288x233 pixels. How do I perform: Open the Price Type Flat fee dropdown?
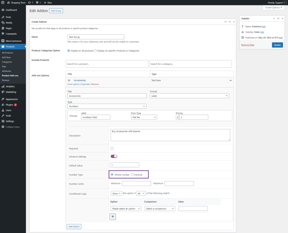pyautogui.click(x=144, y=117)
